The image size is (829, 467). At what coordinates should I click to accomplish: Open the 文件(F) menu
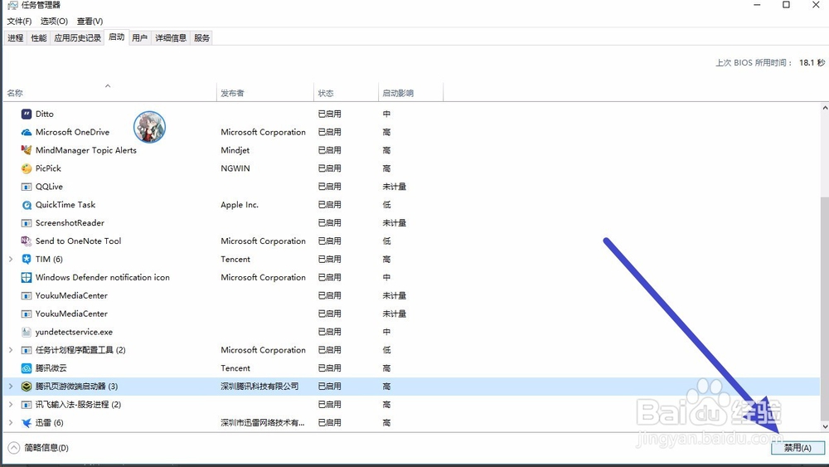(x=19, y=22)
